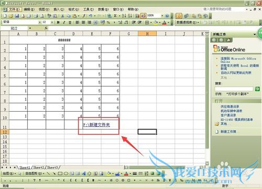262x189 pixels.
Task: Click the green search Go button
Action: pos(257,89)
